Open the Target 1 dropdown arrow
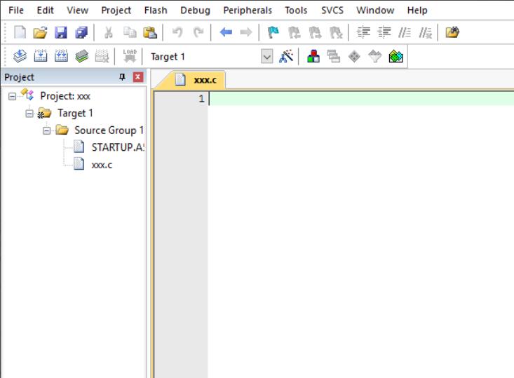This screenshot has width=514, height=378. [x=266, y=57]
